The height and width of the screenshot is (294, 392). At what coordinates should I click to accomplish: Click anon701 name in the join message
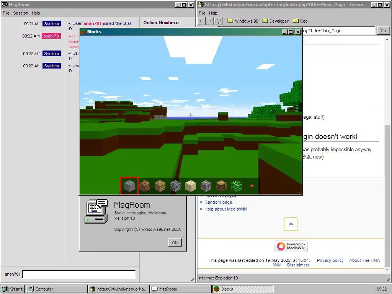[92, 23]
